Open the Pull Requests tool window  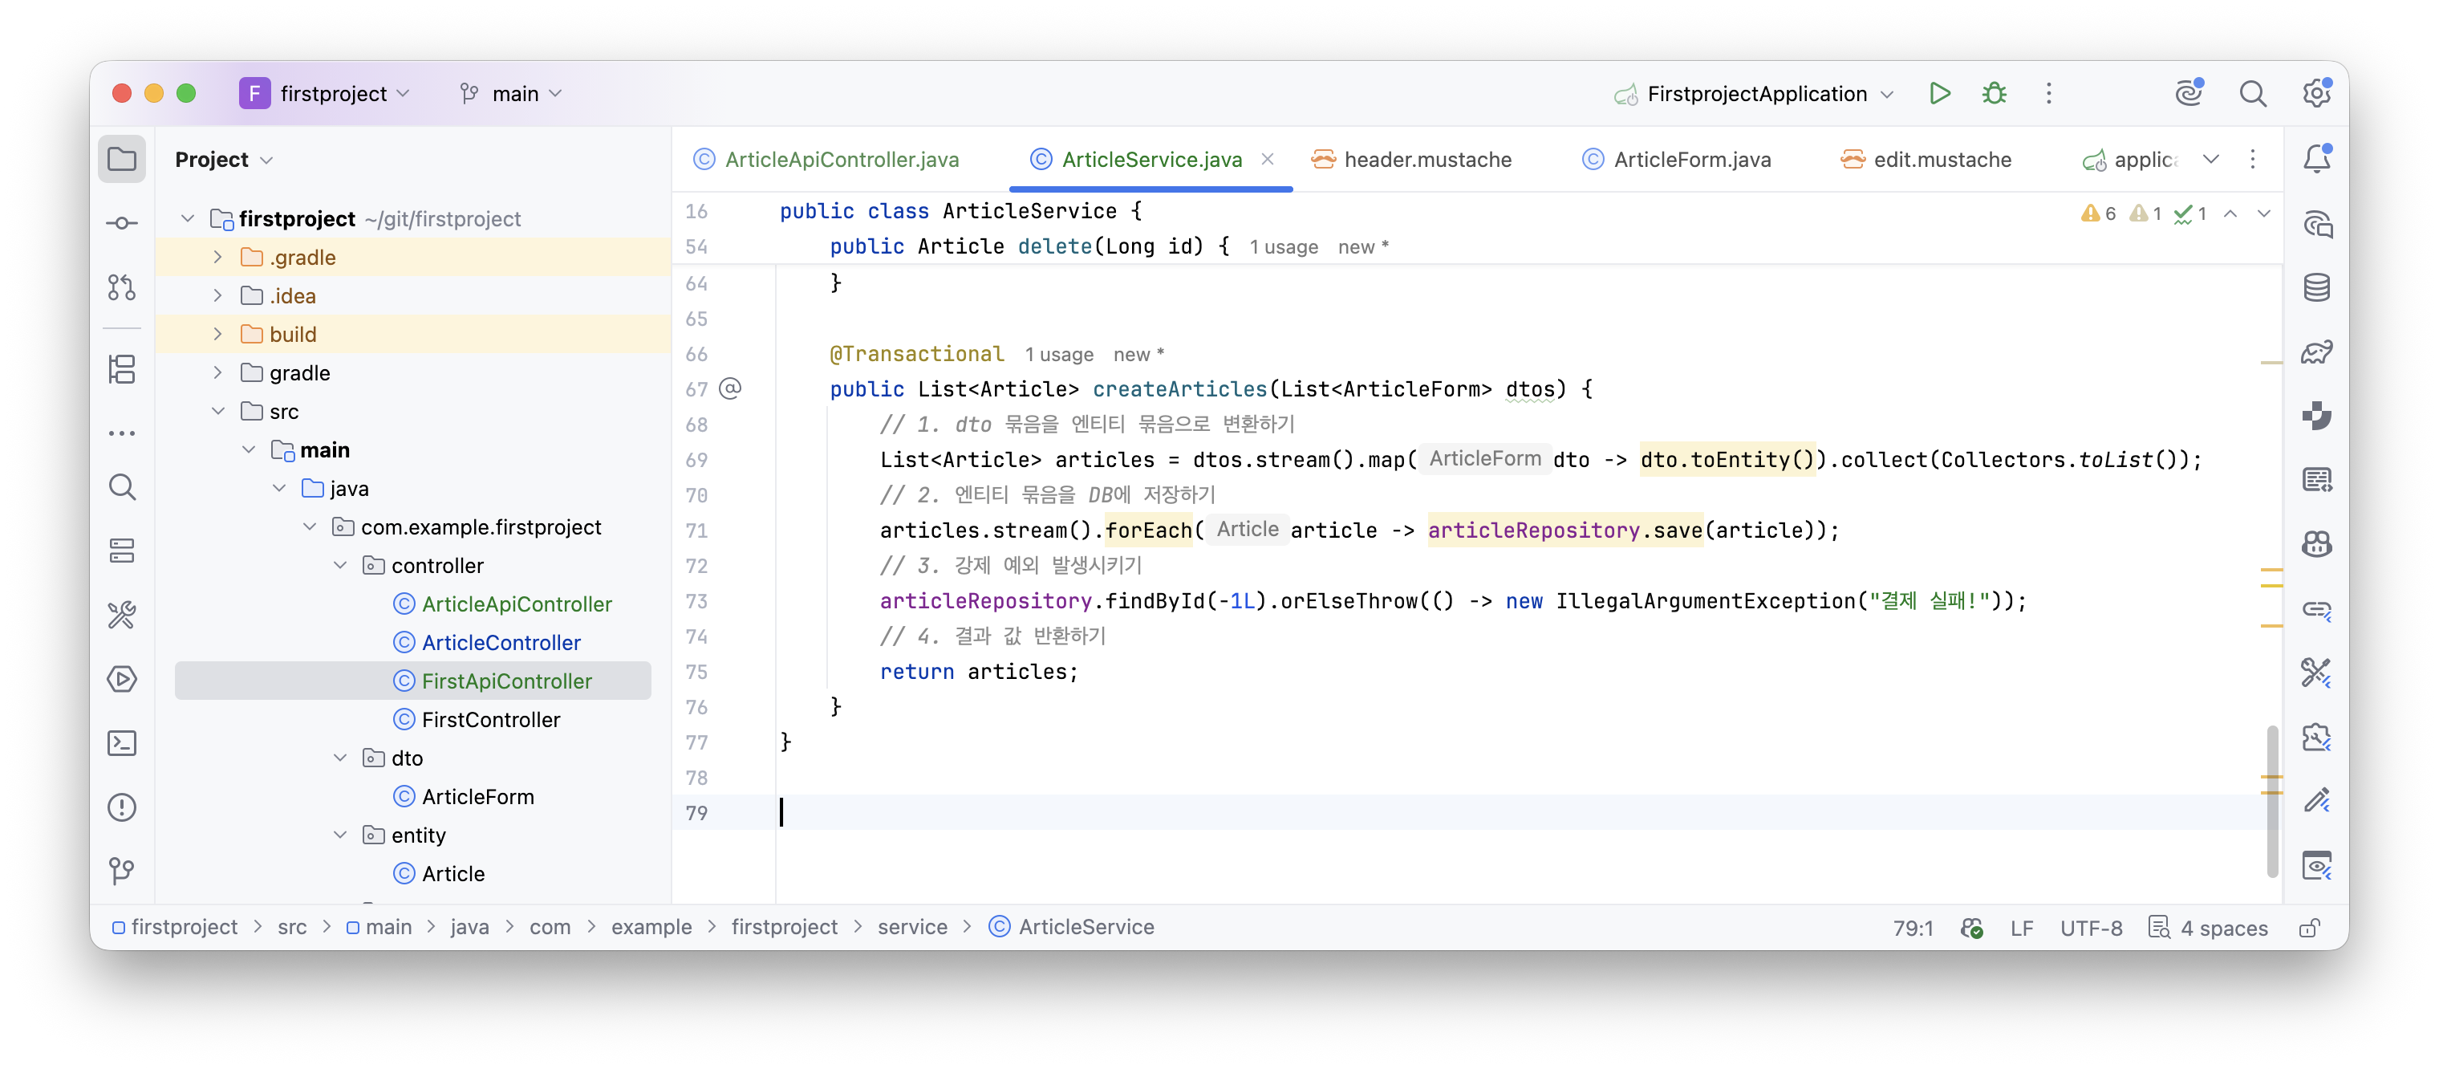point(122,287)
